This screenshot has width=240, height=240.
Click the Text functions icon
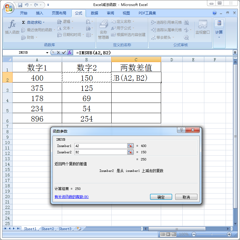[59, 28]
